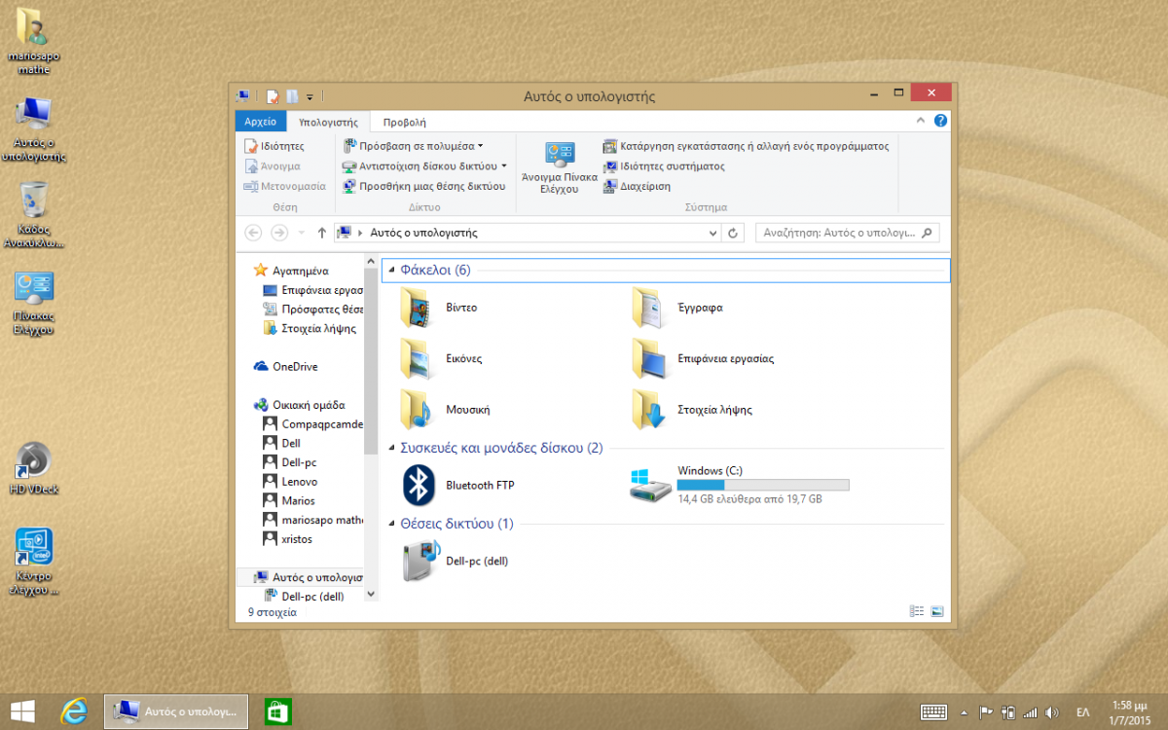Image resolution: width=1168 pixels, height=730 pixels.
Task: Click Κατάργηση εγκατάστασης ή αλλαγή ενός προγράμματος
Action: click(746, 146)
